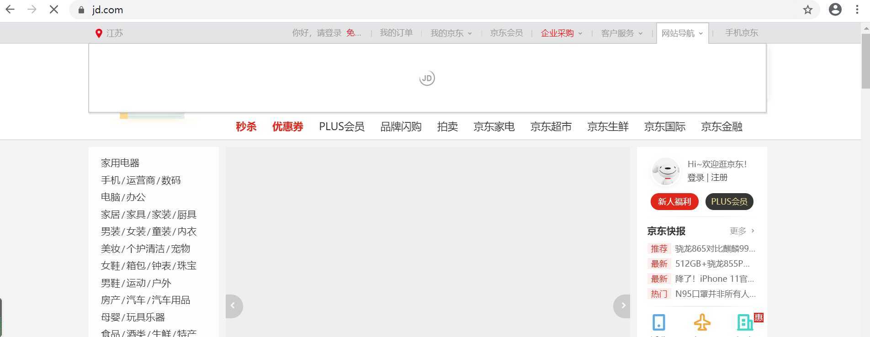The width and height of the screenshot is (870, 337).
Task: Open the 品牌闪购 navigation tab
Action: tap(401, 126)
